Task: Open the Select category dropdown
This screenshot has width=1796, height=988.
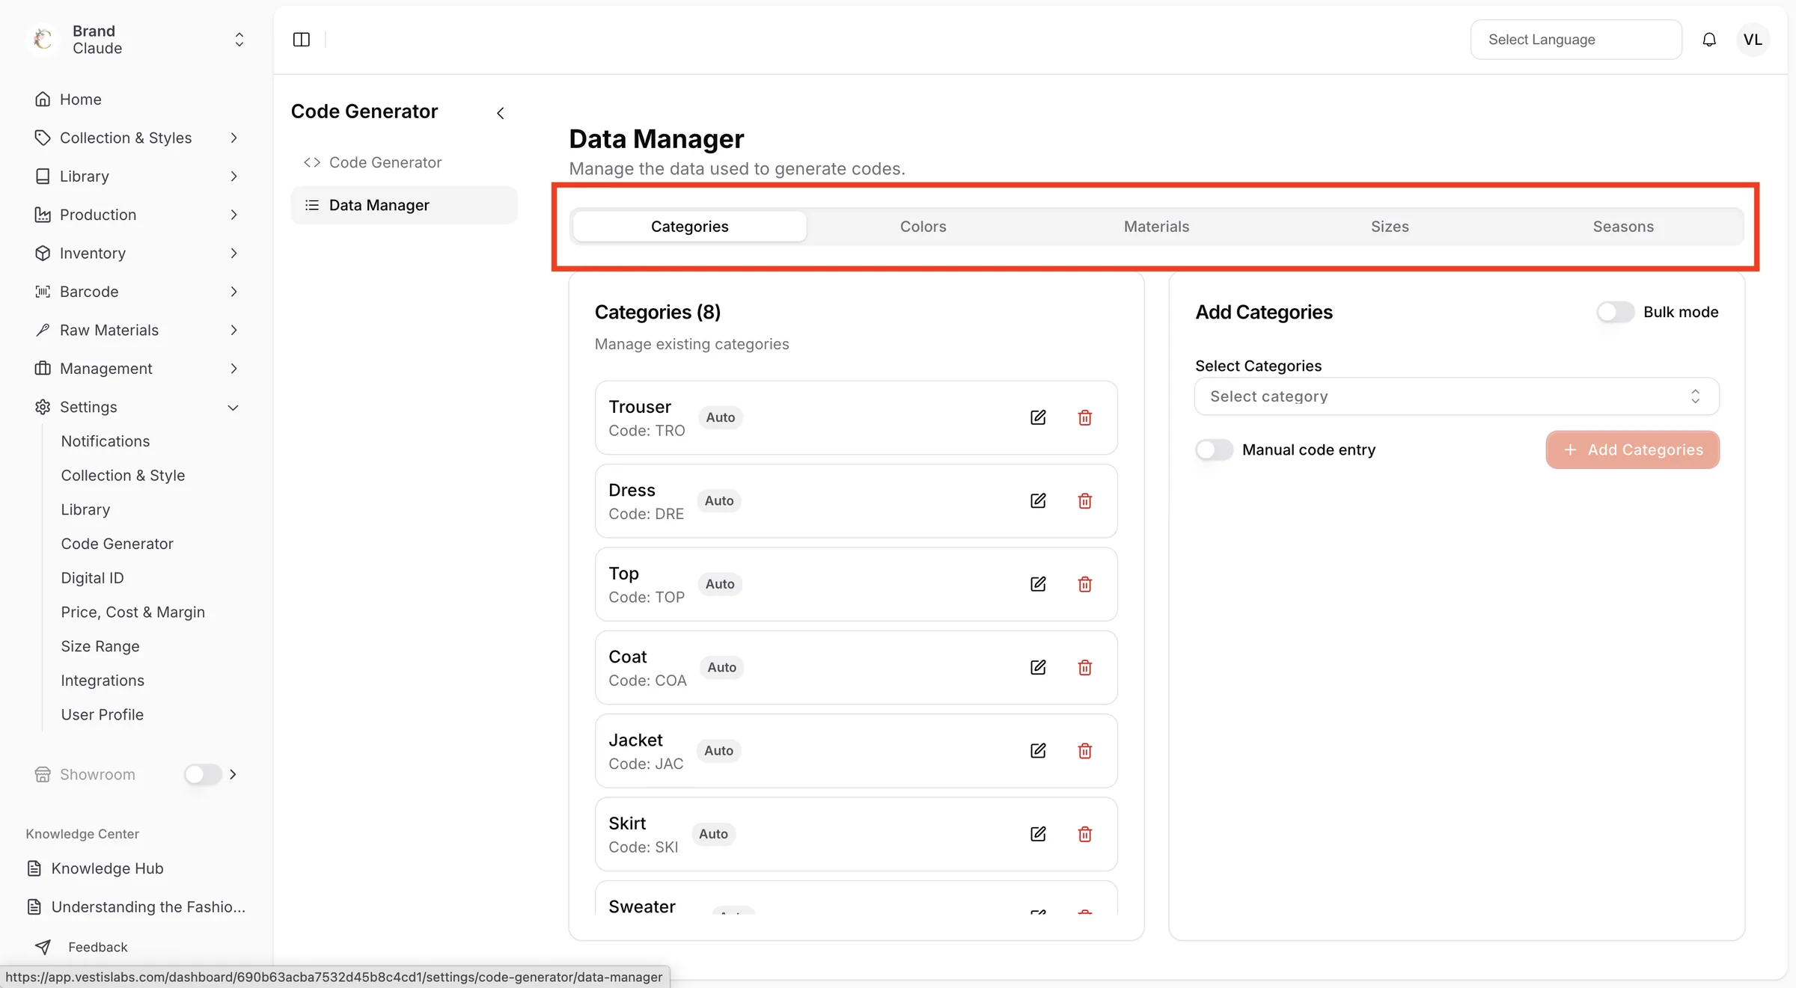Action: [x=1456, y=396]
